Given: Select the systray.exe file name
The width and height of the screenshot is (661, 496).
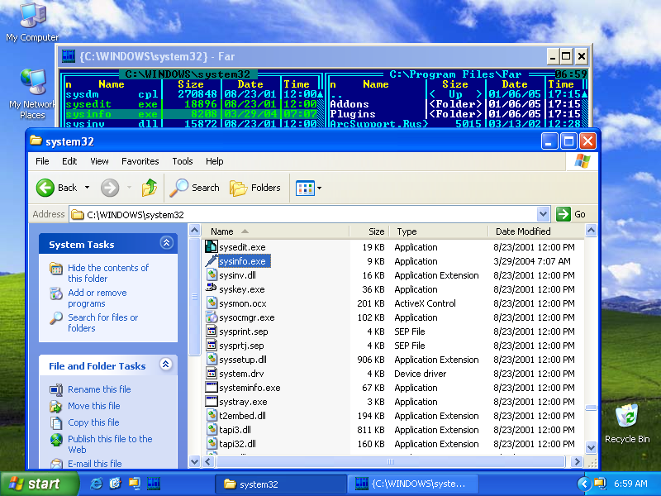Looking at the screenshot, I should [243, 402].
